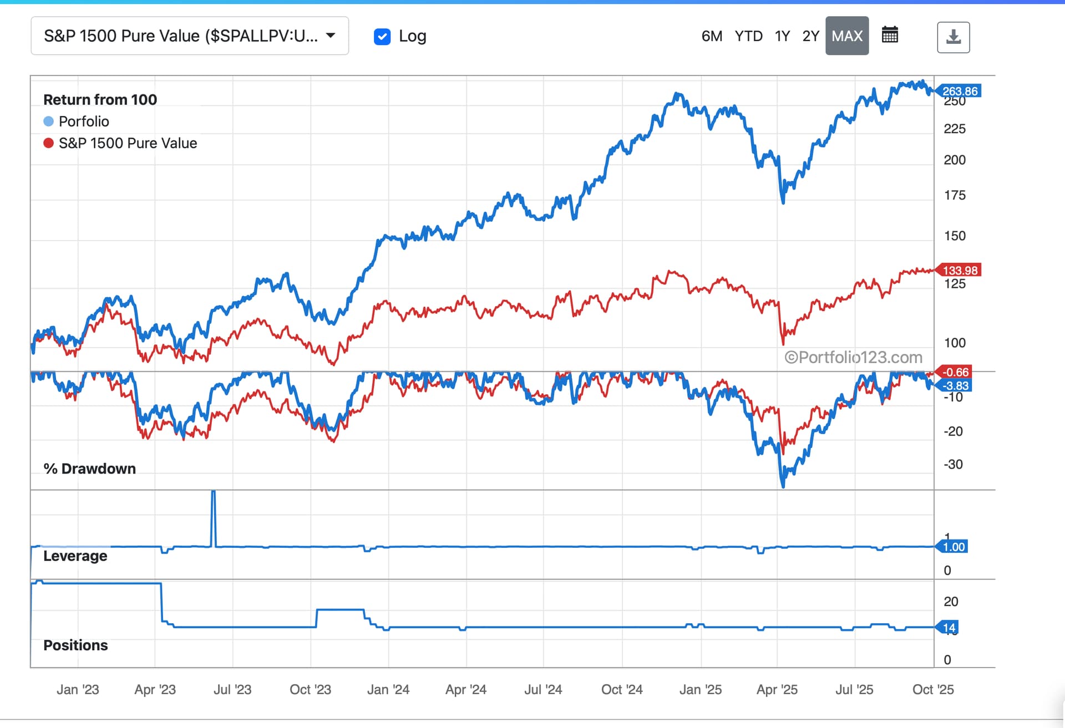Click the 1.00 leverage value marker
Screen dimensions: 1065x728
tap(954, 547)
